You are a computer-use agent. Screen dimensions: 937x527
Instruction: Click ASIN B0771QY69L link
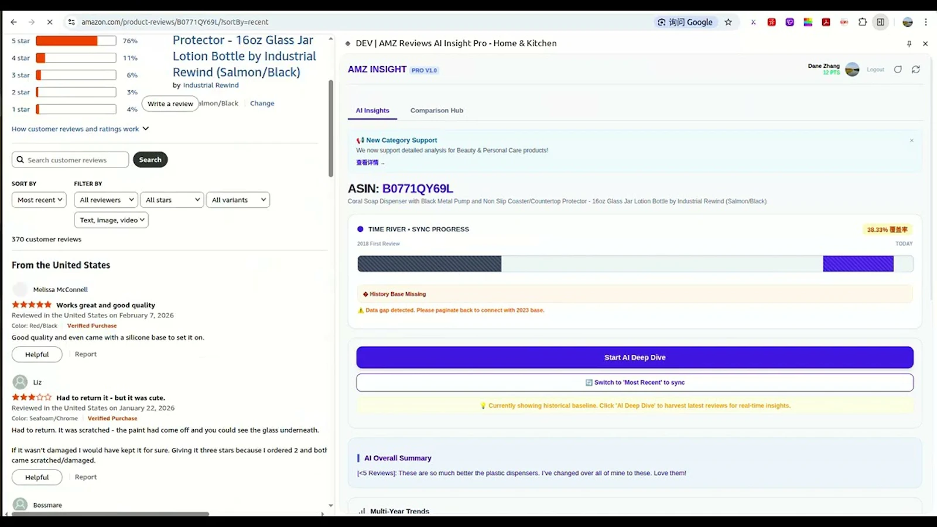pos(418,189)
